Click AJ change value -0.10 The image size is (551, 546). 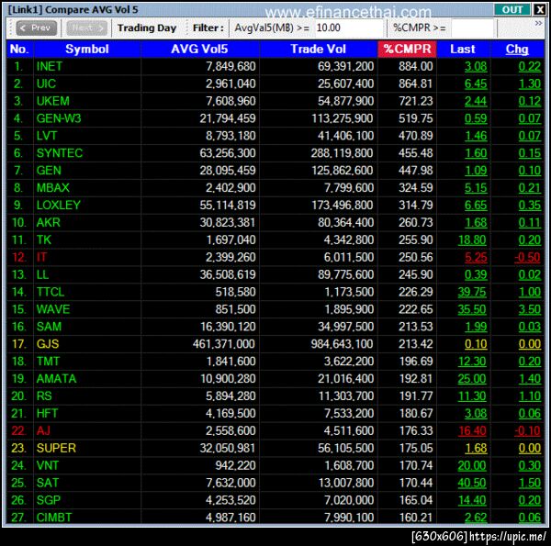(x=527, y=430)
